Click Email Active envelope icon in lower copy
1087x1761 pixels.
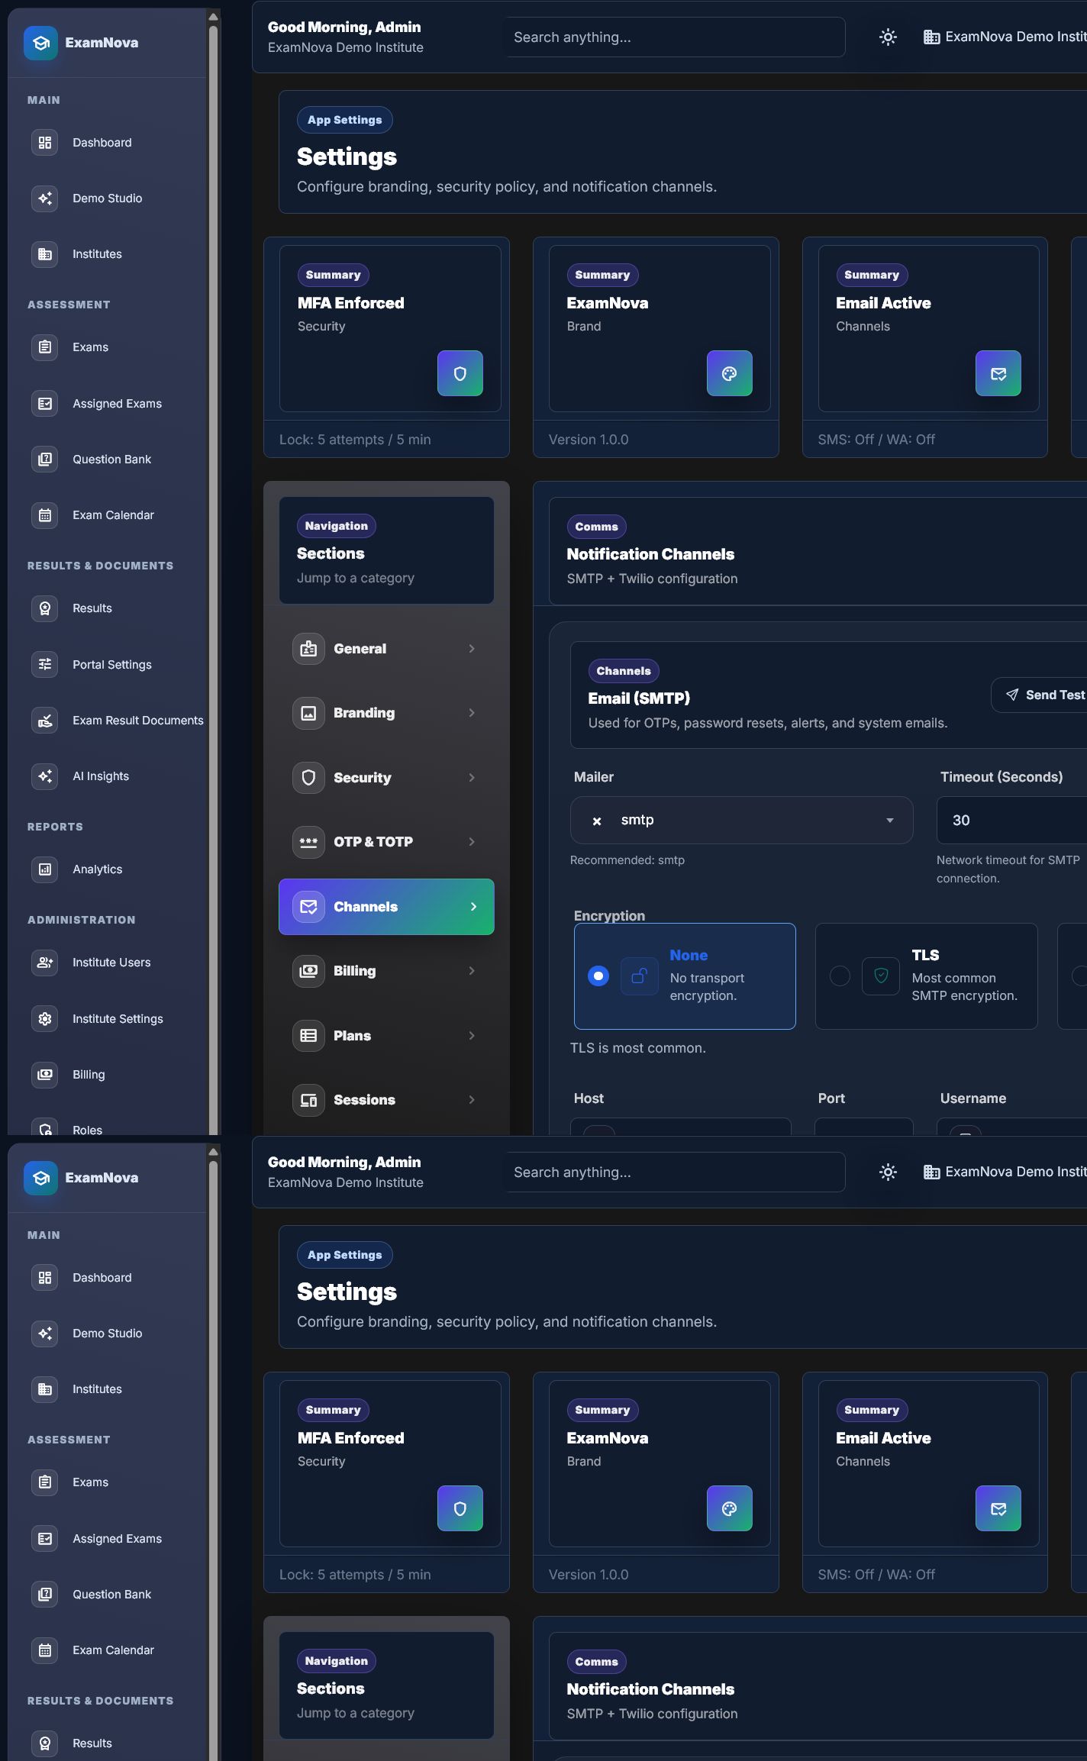pos(998,1508)
